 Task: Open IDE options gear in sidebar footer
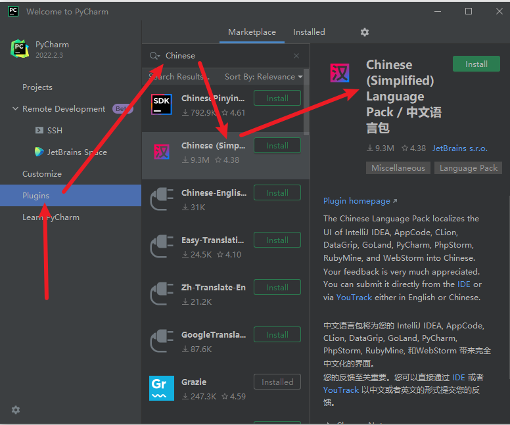[x=16, y=410]
